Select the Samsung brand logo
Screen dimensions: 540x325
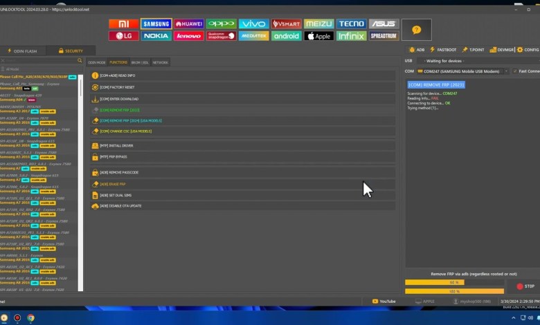pos(156,24)
